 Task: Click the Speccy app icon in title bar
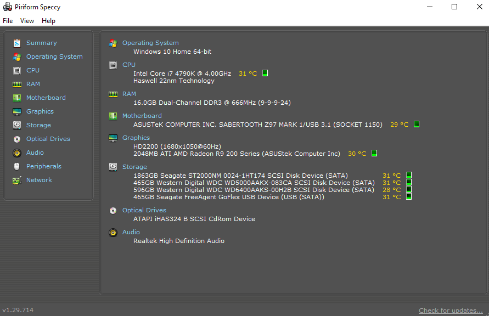coord(8,7)
